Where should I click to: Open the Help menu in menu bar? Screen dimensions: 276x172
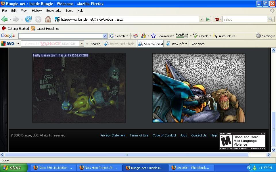pyautogui.click(x=80, y=11)
